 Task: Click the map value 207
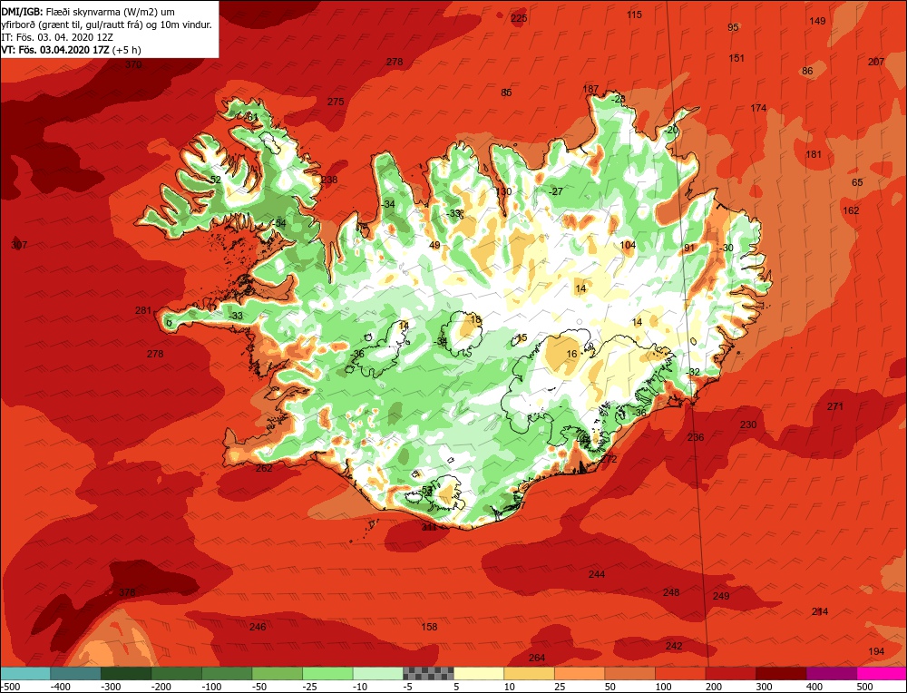[x=876, y=62]
